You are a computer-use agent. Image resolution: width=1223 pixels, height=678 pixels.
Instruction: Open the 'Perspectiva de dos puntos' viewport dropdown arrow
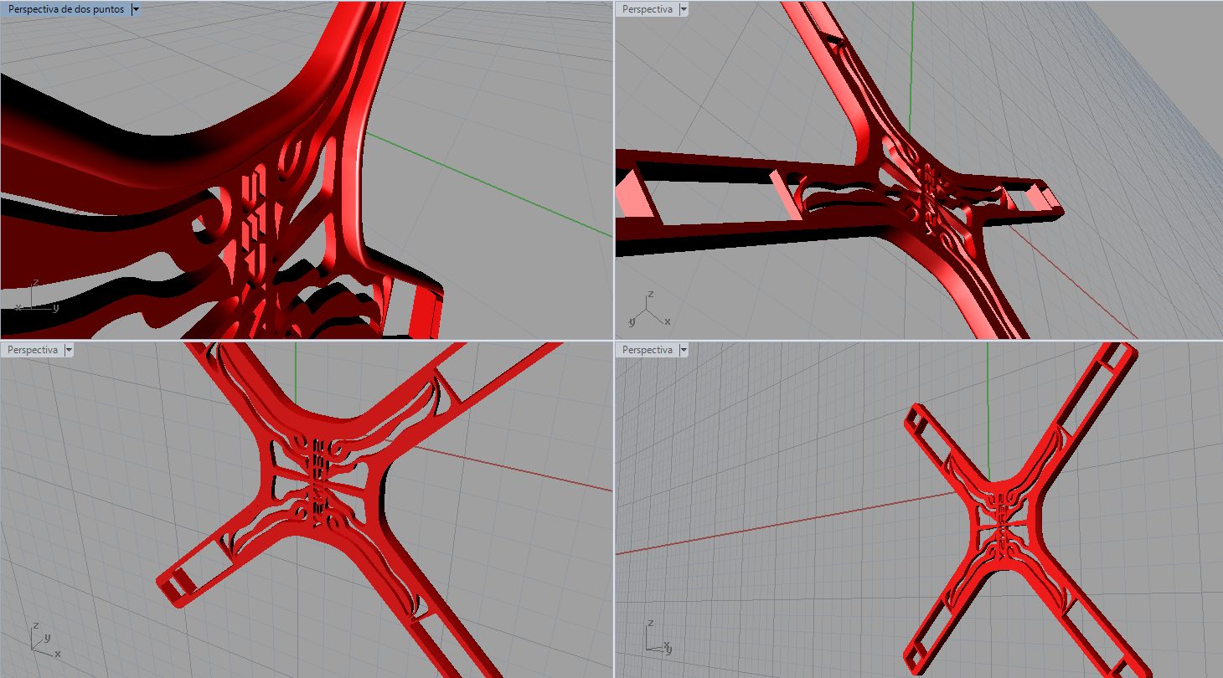[137, 9]
